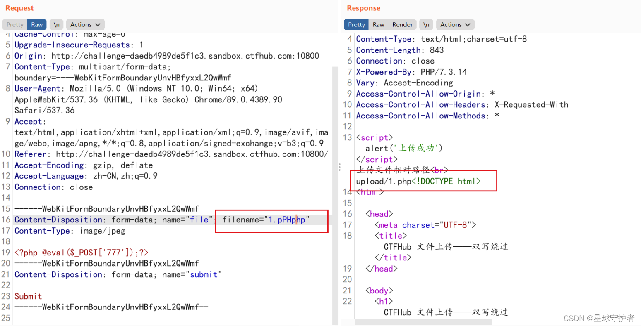Switch Response view to Raw
The height and width of the screenshot is (326, 641).
click(x=378, y=25)
